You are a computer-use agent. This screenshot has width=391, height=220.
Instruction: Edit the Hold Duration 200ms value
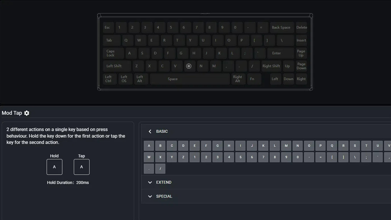coord(82,183)
